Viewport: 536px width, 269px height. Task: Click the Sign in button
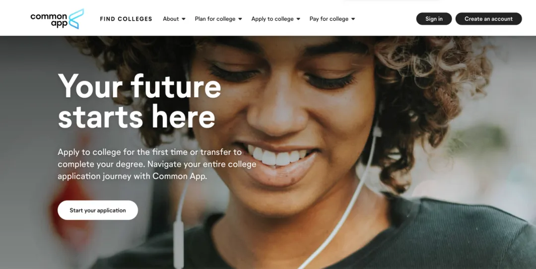click(x=434, y=19)
